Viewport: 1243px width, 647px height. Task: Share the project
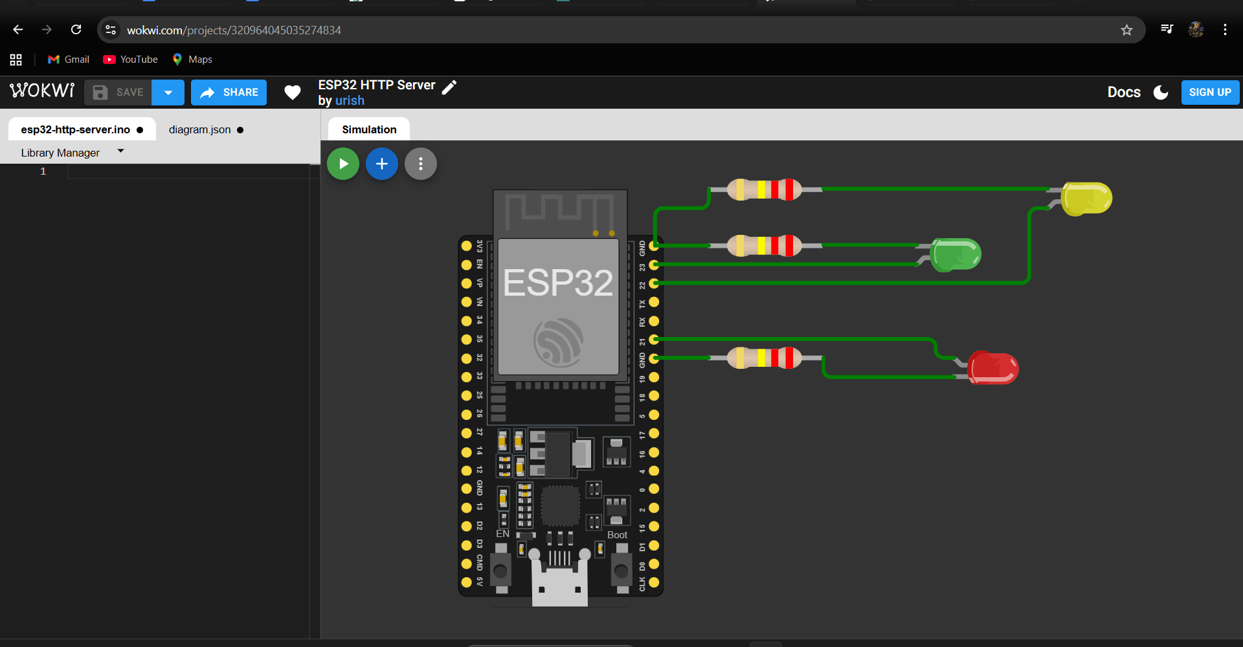229,93
